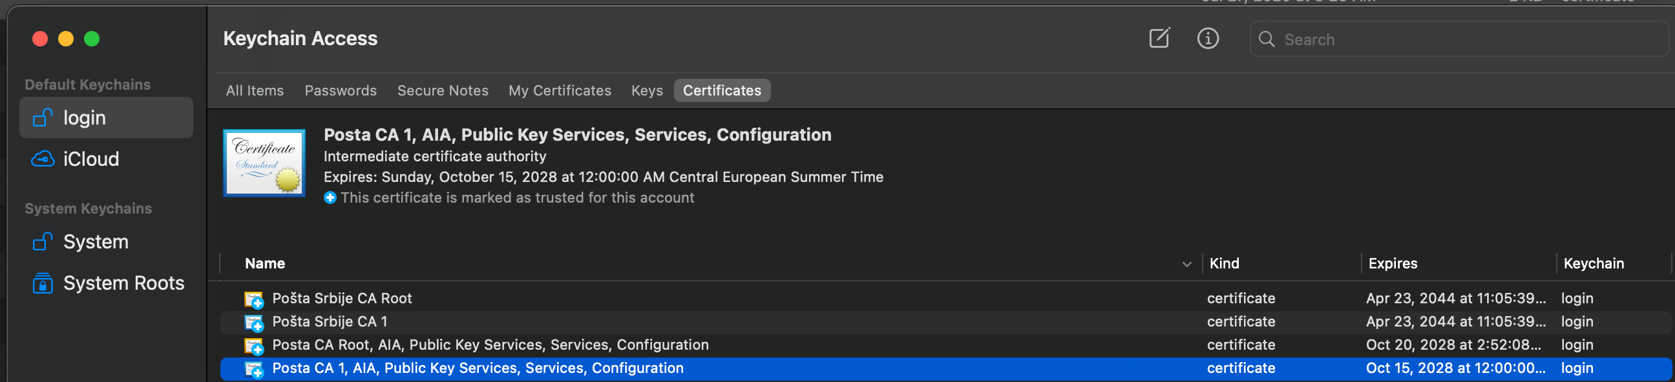Viewport: 1675px width, 382px height.
Task: Toggle sort order with Name column chevron
Action: coord(1186,264)
